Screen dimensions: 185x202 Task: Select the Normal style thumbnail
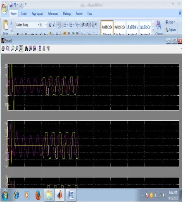[x=107, y=28]
